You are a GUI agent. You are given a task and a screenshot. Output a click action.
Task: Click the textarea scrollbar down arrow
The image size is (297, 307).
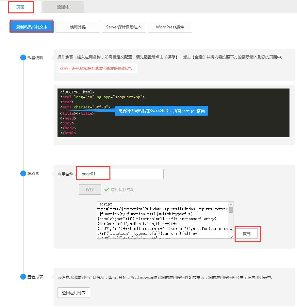pyautogui.click(x=231, y=230)
